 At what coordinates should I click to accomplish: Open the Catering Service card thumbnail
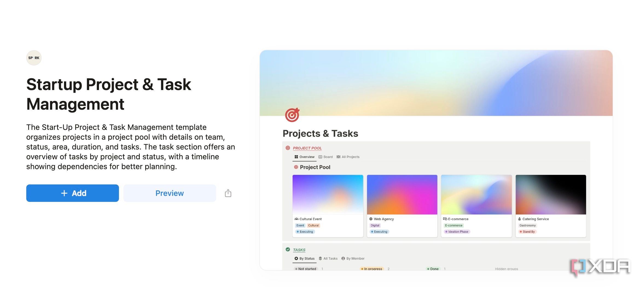pyautogui.click(x=551, y=195)
